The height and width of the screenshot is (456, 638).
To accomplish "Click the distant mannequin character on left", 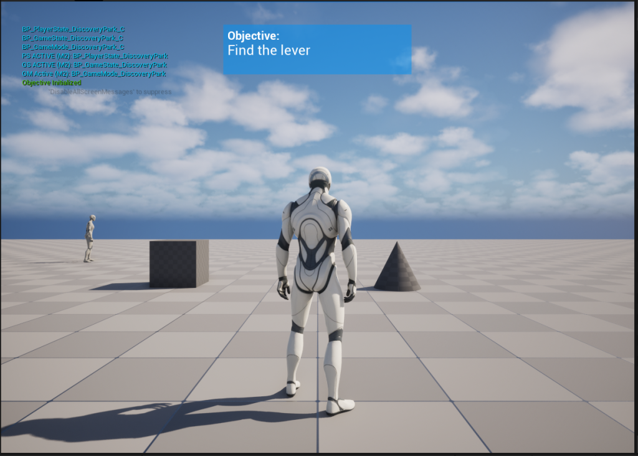I will coord(90,238).
